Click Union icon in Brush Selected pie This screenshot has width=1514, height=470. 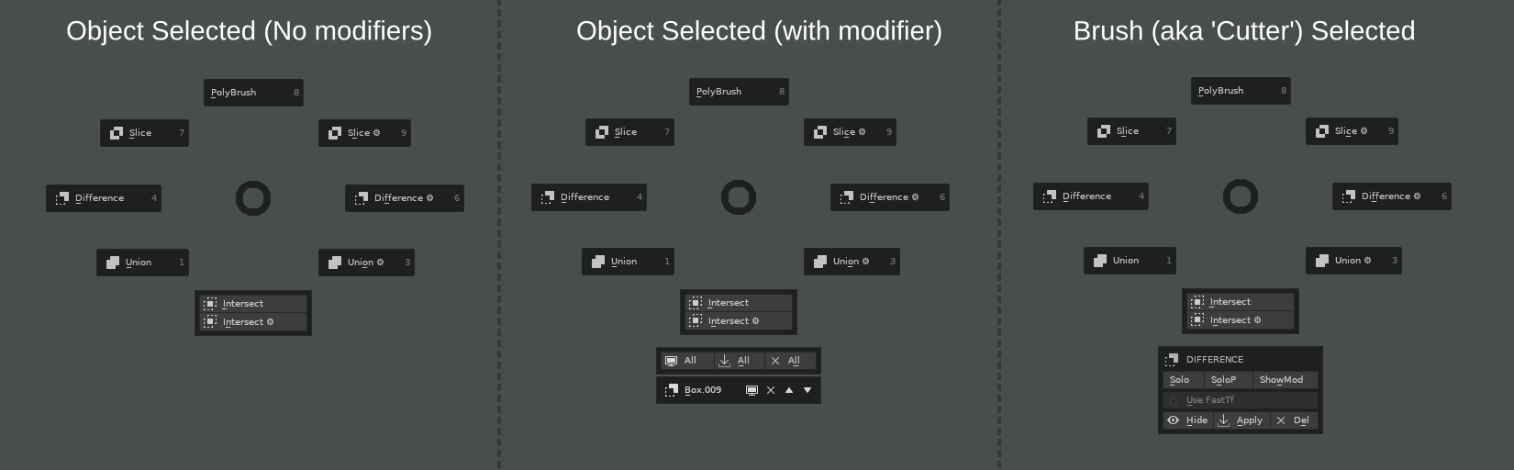1100,261
